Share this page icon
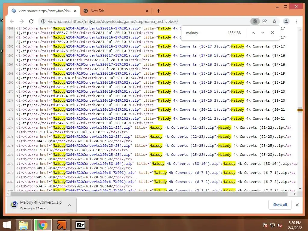 pos(265,21)
